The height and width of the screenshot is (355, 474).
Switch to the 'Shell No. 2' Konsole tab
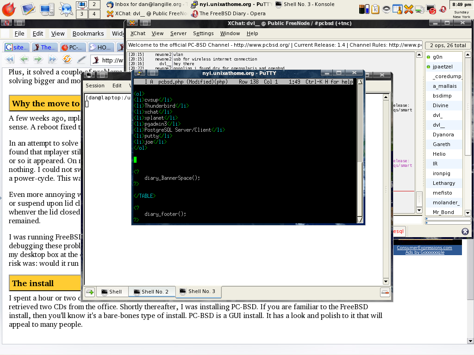(152, 292)
